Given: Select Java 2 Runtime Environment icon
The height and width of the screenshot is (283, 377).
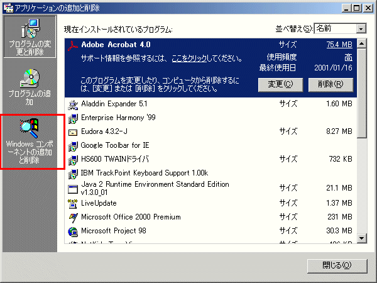Looking at the screenshot, I should [73, 189].
